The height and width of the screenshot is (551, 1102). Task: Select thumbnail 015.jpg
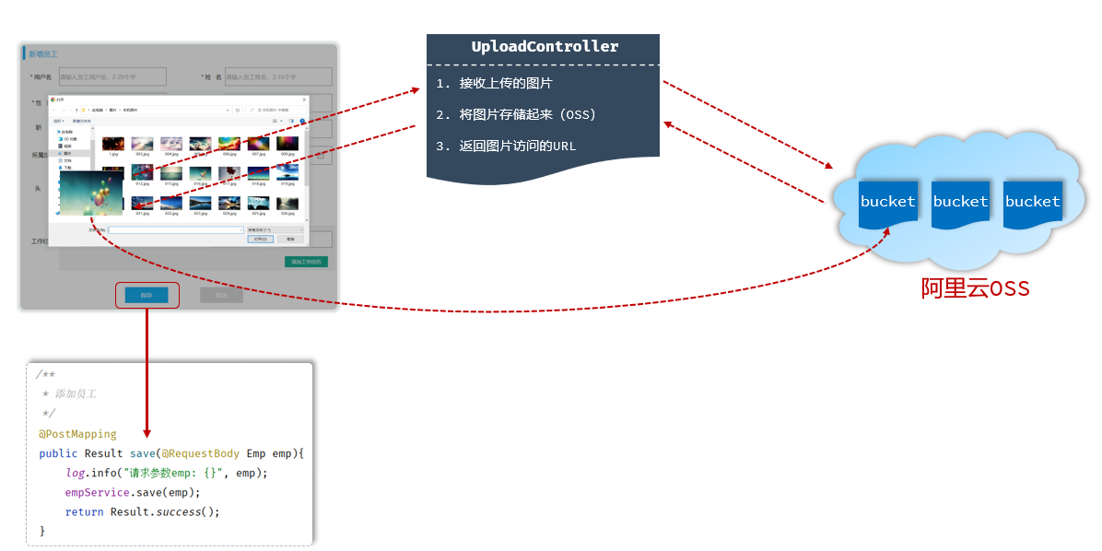click(171, 175)
